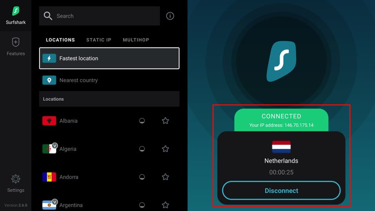Click the Disconnect button

(281, 191)
